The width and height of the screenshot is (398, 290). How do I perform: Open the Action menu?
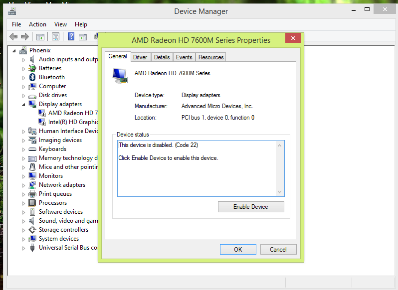point(37,24)
